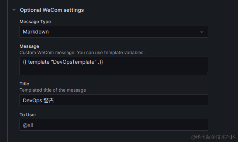238x142 pixels.
Task: Click the DevOps 警告 title text
Action: click(x=38, y=100)
